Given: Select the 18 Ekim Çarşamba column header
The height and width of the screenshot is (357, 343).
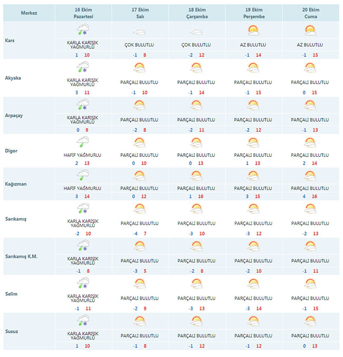Looking at the screenshot, I should 197,13.
